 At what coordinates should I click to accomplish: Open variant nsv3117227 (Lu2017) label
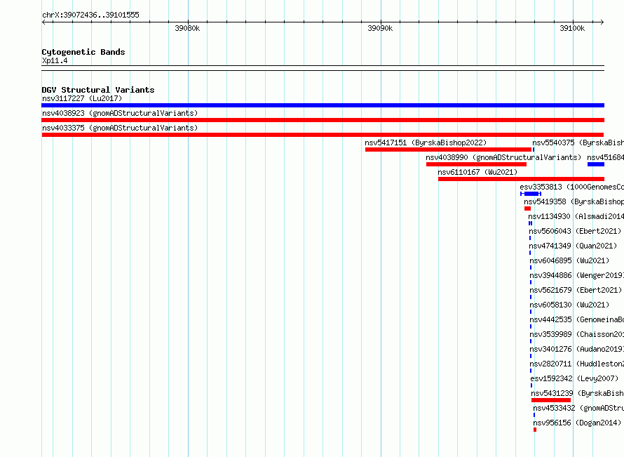[82, 98]
